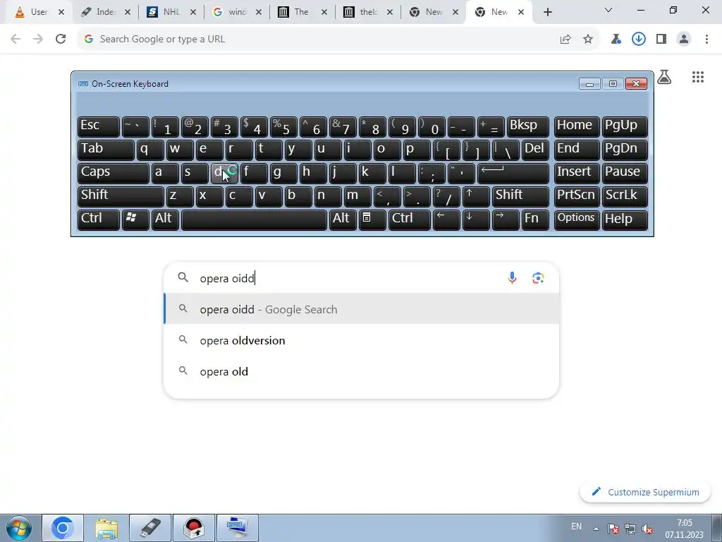Open the Windows Start menu
The image size is (722, 542).
(19, 528)
